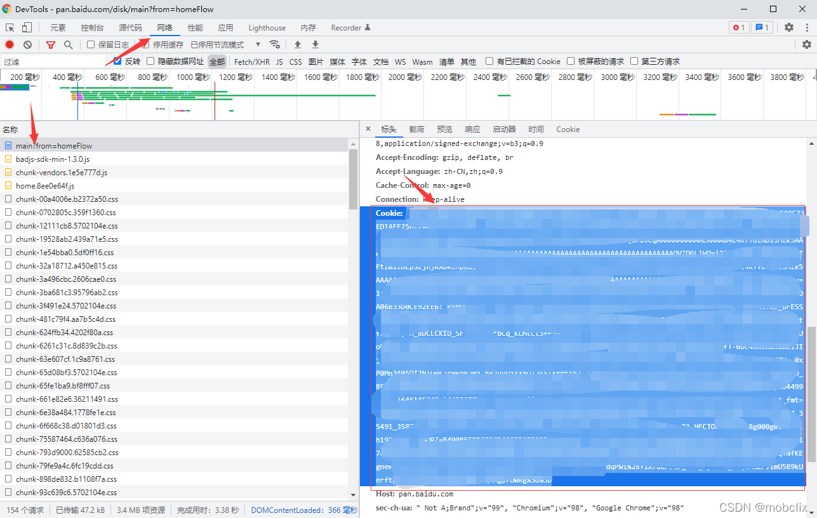
Task: Filter requests by Wasm type
Action: coord(422,62)
